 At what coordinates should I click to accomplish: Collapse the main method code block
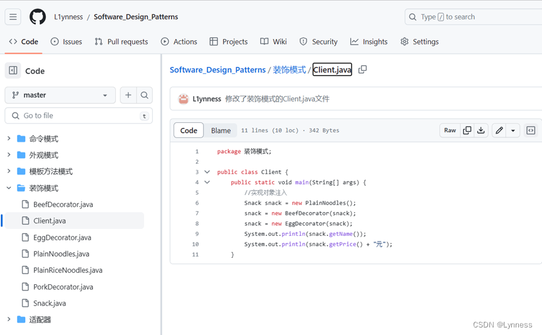(x=207, y=182)
